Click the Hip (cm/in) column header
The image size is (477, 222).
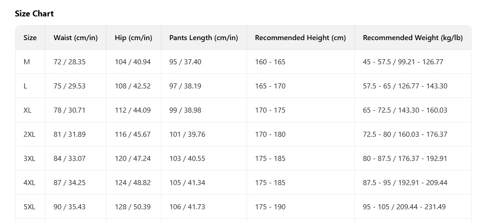[x=133, y=38]
